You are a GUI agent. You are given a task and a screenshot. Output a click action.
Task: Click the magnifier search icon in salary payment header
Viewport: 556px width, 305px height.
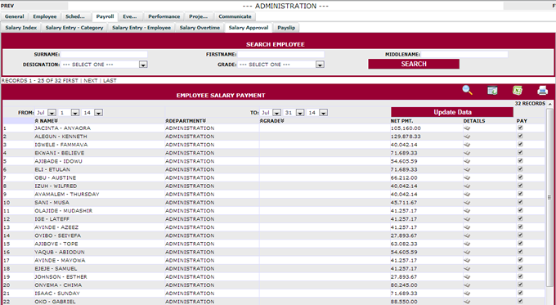coord(468,91)
